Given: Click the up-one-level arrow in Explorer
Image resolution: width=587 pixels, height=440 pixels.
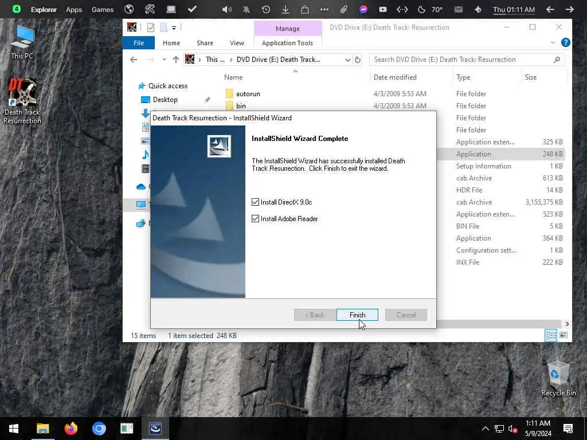Looking at the screenshot, I should (x=175, y=60).
